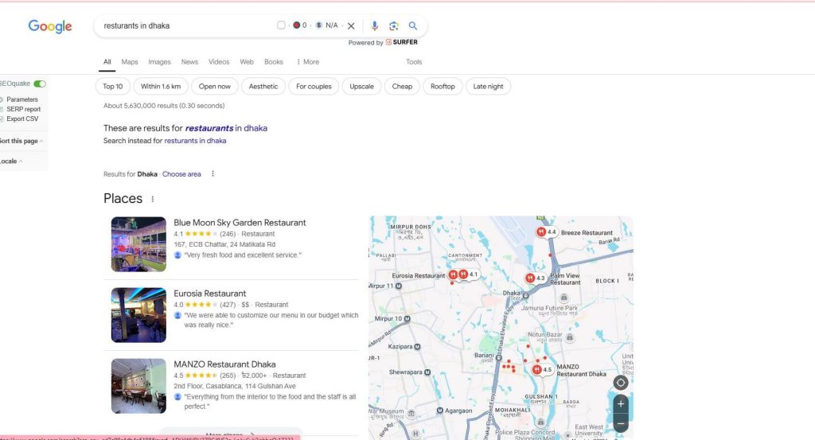Expand the Sort this page section
The image size is (815, 440).
pyautogui.click(x=21, y=141)
